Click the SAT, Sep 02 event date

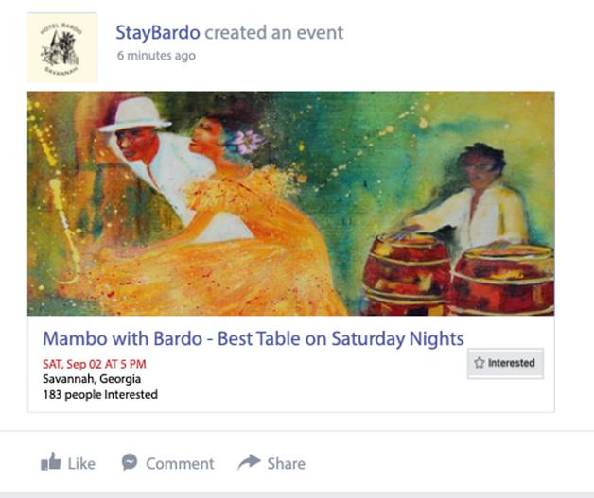click(x=95, y=364)
